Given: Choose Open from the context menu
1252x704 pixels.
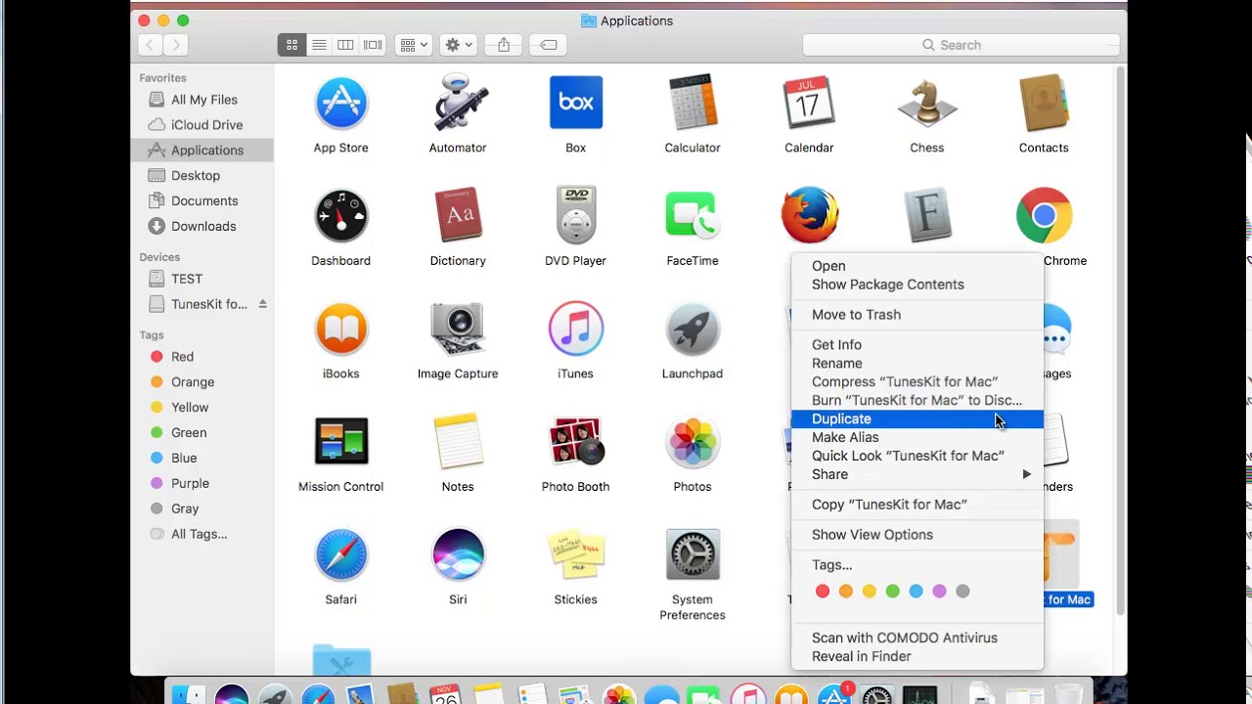Looking at the screenshot, I should coord(917,266).
